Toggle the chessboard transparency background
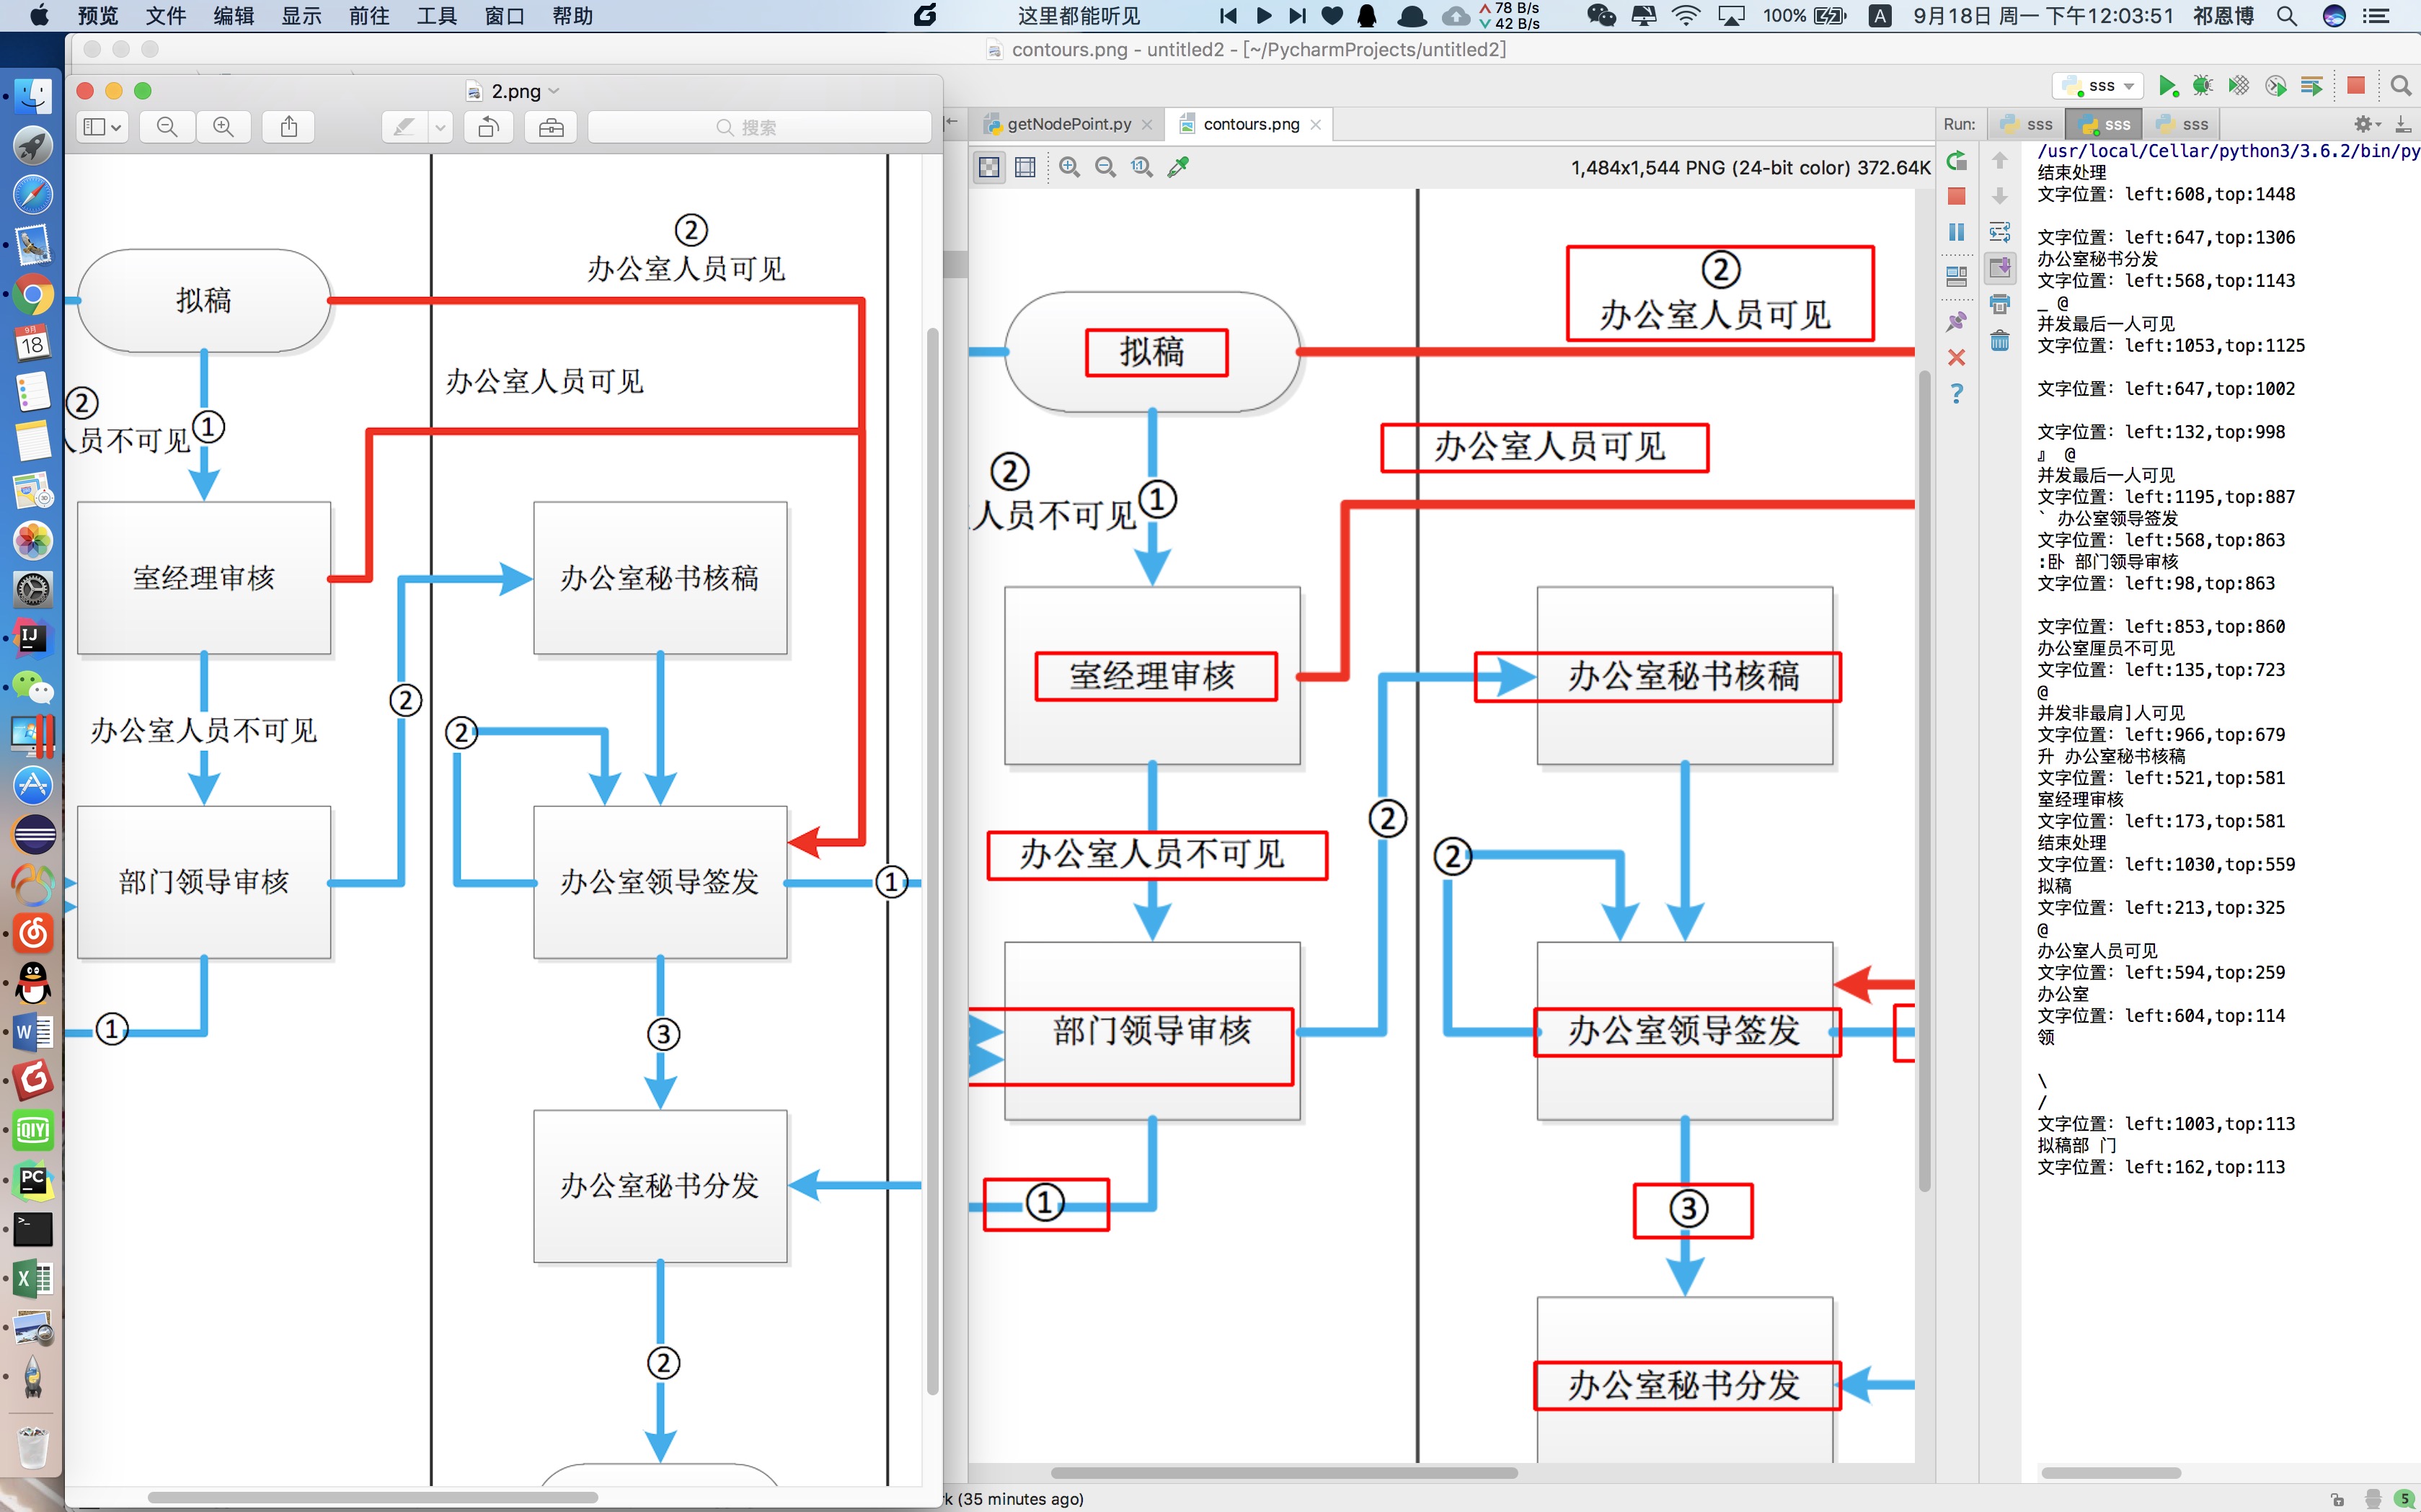The height and width of the screenshot is (1512, 2421). 988,167
